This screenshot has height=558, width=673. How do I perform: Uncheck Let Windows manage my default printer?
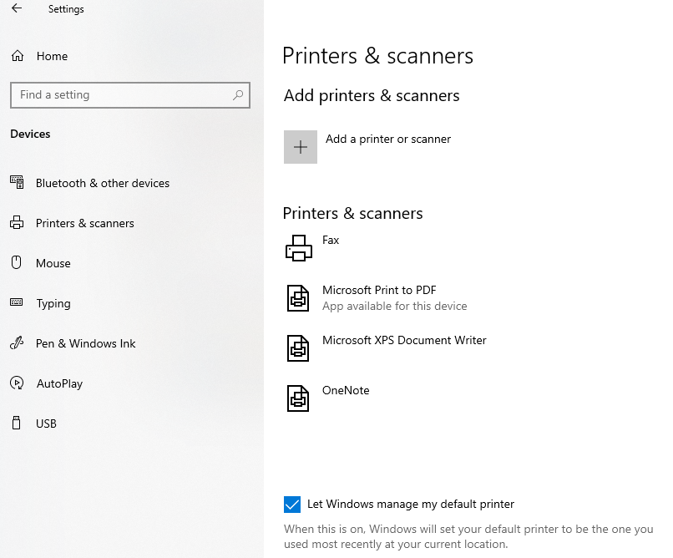[292, 504]
